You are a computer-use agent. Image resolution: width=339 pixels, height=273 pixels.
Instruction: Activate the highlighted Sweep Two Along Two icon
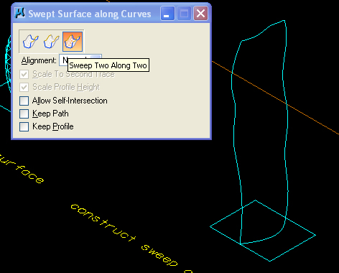click(x=73, y=42)
